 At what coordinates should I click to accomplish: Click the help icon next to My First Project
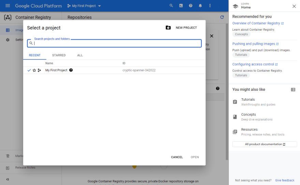(71, 70)
